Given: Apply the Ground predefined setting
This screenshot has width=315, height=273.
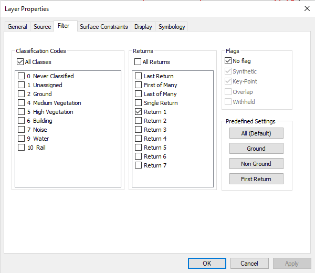Looking at the screenshot, I should (256, 149).
